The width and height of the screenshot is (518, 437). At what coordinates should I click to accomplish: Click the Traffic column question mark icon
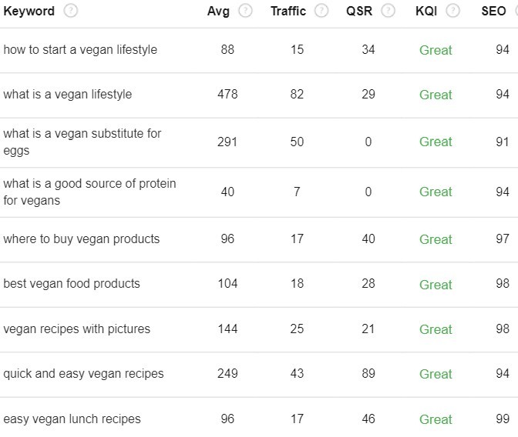pos(321,11)
